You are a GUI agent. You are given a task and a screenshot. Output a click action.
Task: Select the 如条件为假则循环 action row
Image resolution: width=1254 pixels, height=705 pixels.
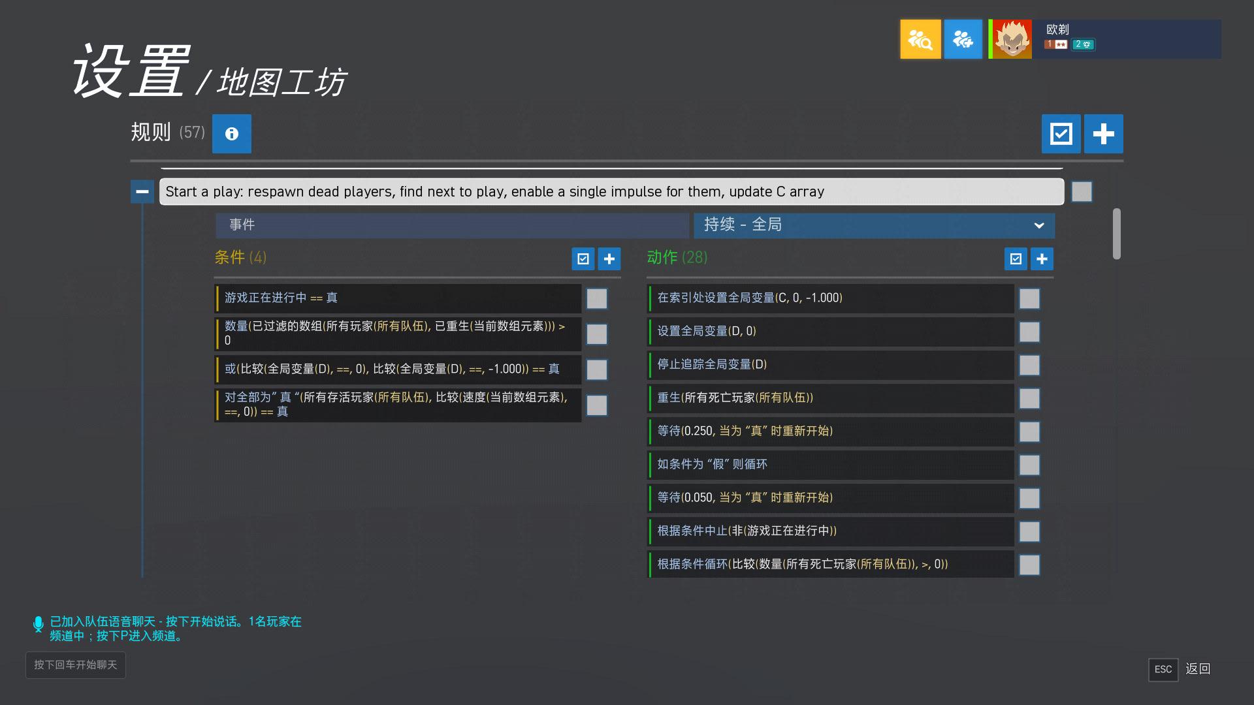pos(829,465)
